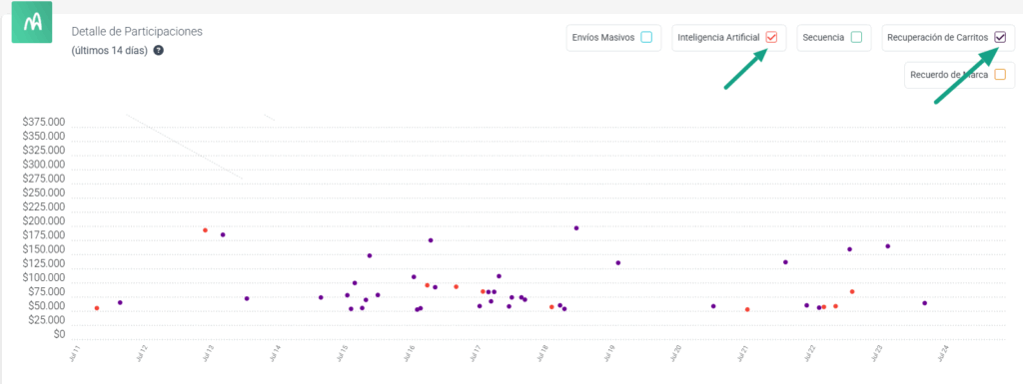Click the Jul 16 date label
1023x384 pixels.
(409, 354)
